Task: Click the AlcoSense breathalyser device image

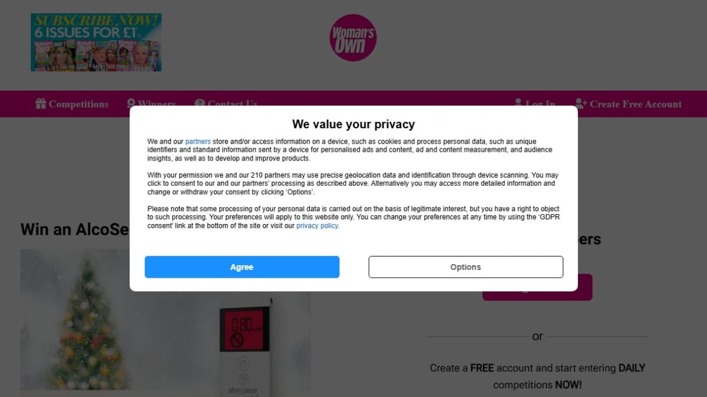Action: [x=245, y=347]
